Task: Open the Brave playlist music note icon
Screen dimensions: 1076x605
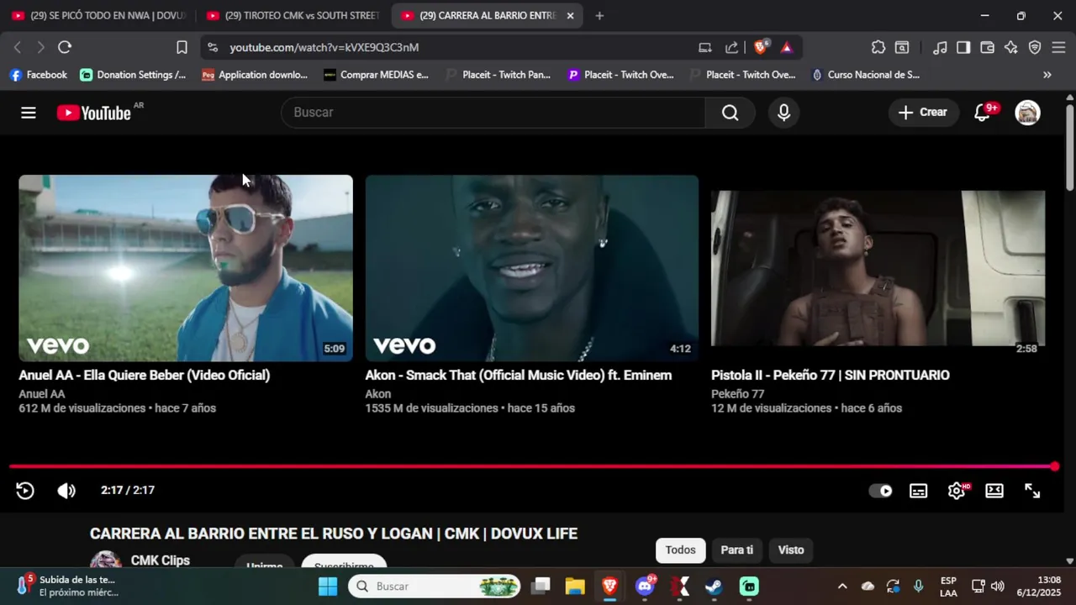Action: click(x=941, y=47)
